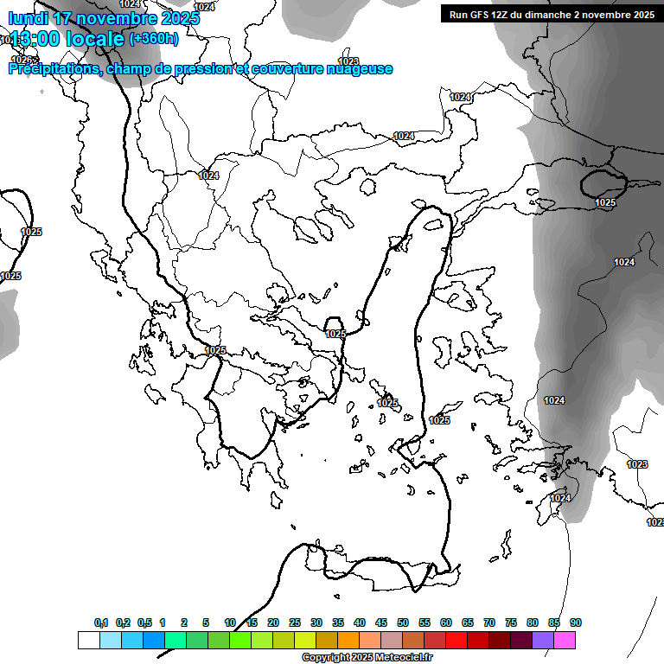This screenshot has width=664, height=664.
Task: Click the white first legend swatch
Action: pos(88,641)
